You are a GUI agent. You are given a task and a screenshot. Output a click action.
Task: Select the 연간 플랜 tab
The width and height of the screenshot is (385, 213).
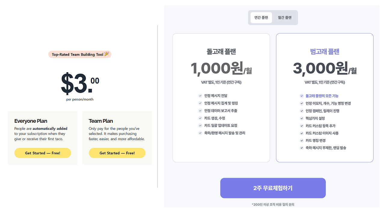coord(261,18)
